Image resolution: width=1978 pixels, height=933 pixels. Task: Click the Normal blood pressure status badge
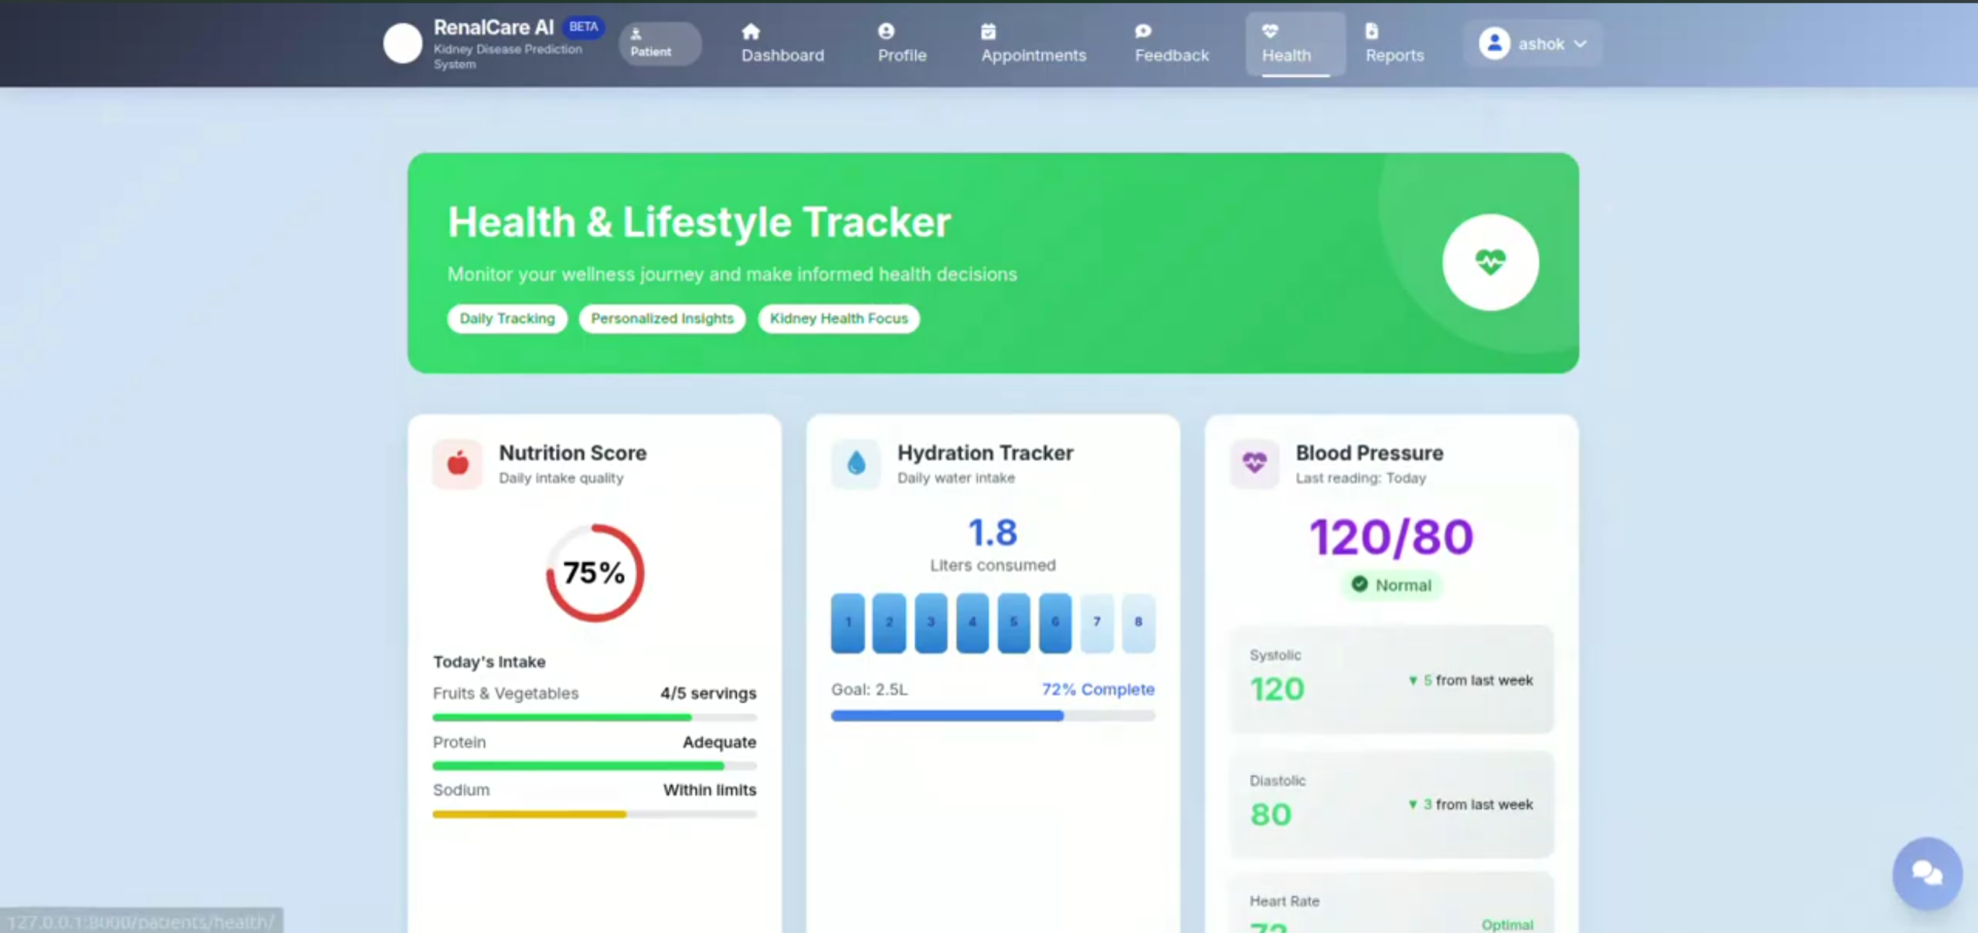click(1391, 585)
